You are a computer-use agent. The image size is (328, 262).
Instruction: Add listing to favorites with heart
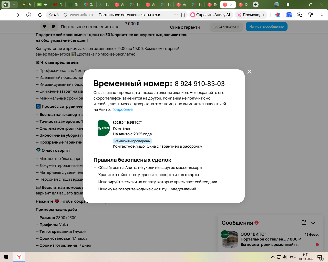pos(45,27)
